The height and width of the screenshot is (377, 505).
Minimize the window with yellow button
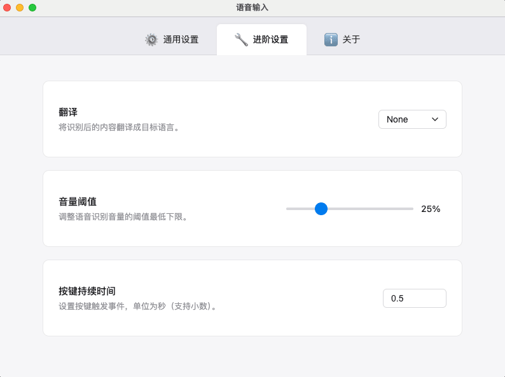pyautogui.click(x=20, y=8)
